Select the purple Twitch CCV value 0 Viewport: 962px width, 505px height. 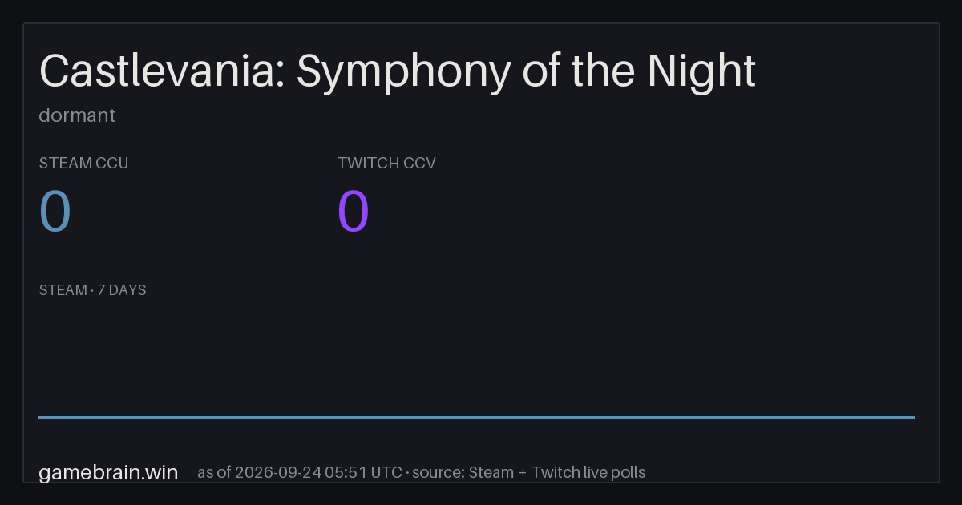tap(354, 212)
